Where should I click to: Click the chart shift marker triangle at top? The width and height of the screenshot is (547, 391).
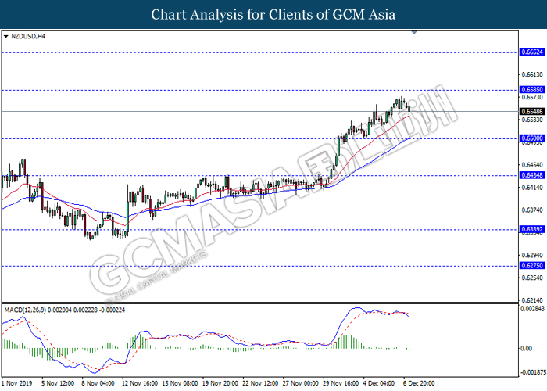(414, 33)
